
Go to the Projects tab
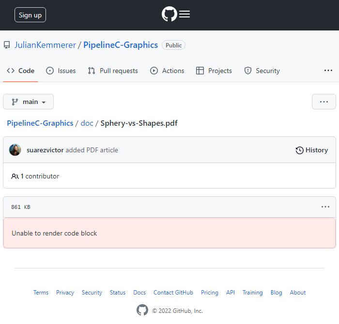point(214,71)
